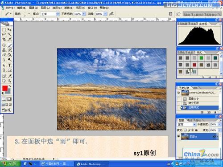The width and height of the screenshot is (223, 167).
Task: Apply the red style swatch in Styles panel
Action: coord(194,65)
